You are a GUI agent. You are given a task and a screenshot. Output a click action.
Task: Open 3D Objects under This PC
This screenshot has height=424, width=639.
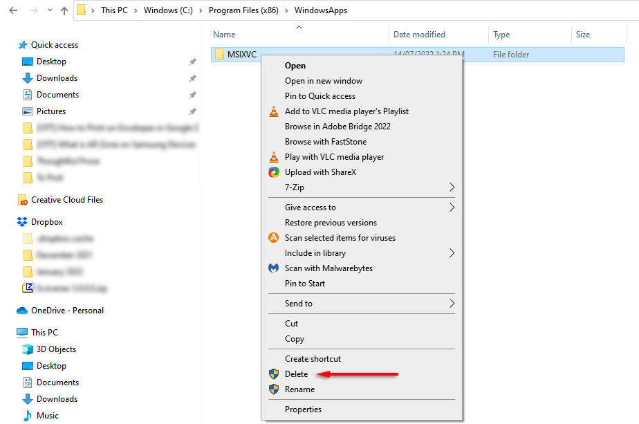[x=56, y=349]
